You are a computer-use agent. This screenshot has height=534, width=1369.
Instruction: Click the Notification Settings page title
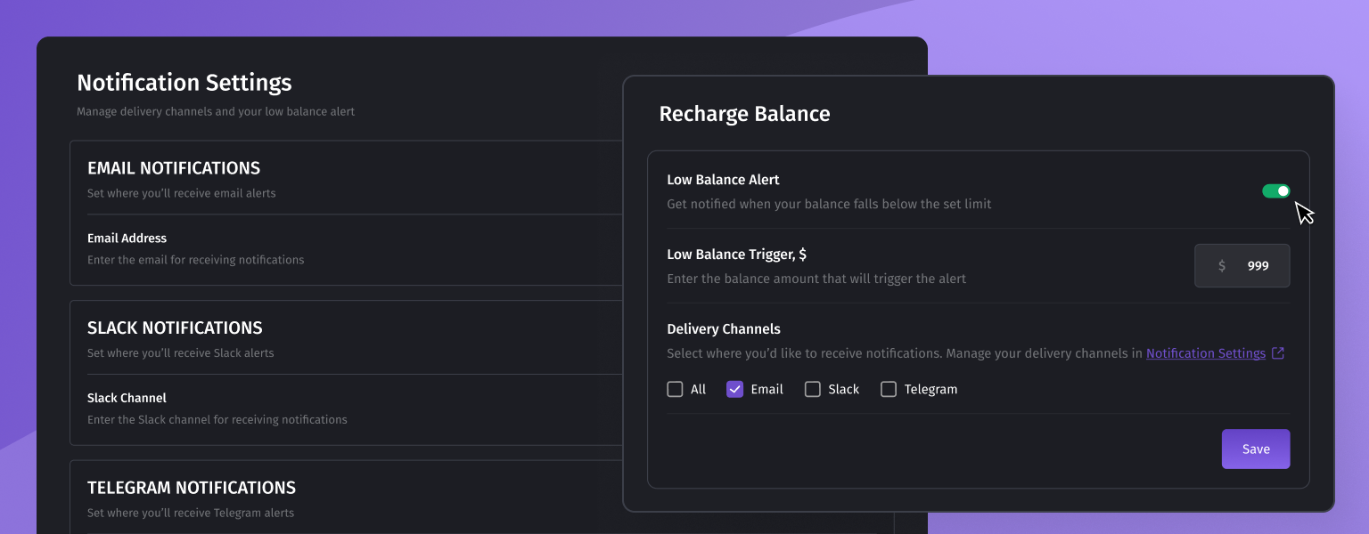(x=184, y=83)
